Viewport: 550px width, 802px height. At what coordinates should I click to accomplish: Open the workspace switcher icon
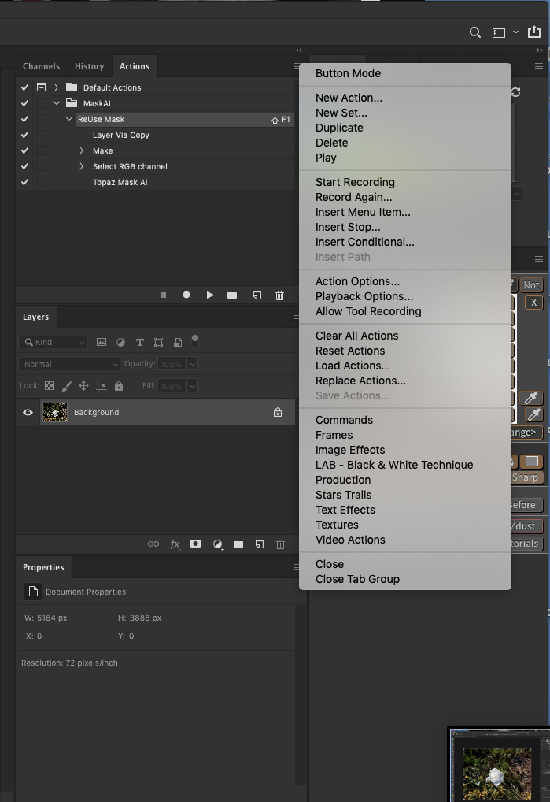click(499, 32)
